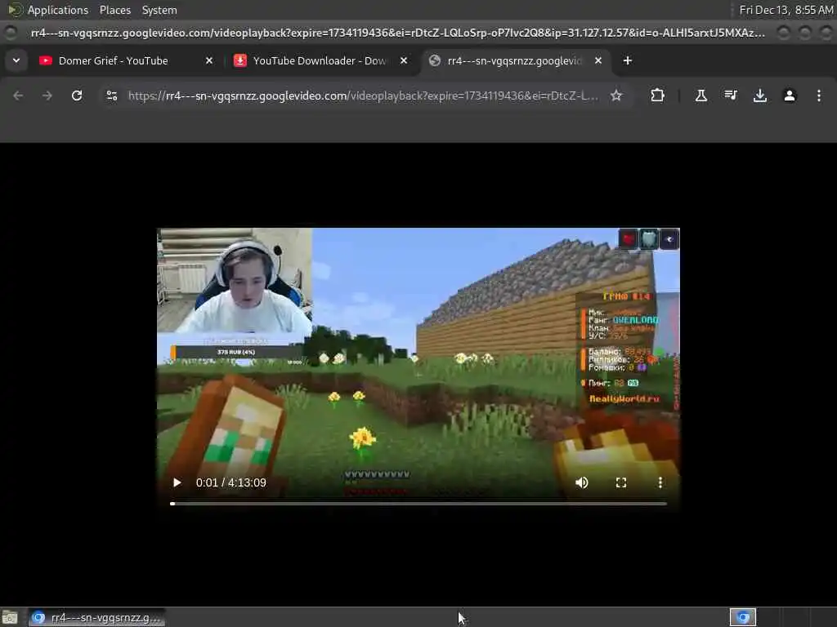The width and height of the screenshot is (837, 627).
Task: Open the Extensions puzzle icon
Action: (658, 96)
